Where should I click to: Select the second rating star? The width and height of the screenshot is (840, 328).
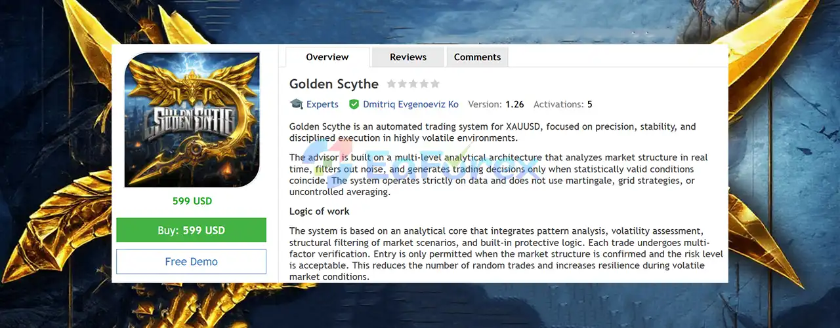tap(402, 84)
